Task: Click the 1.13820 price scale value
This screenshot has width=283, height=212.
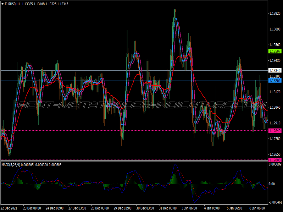Action: [x=275, y=13]
